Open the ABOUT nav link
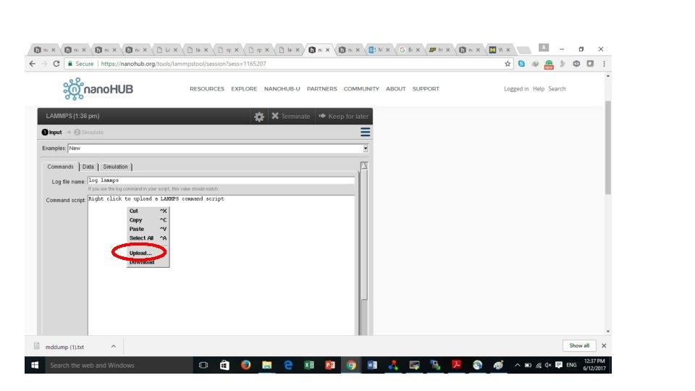The height and width of the screenshot is (391, 695). tap(396, 88)
